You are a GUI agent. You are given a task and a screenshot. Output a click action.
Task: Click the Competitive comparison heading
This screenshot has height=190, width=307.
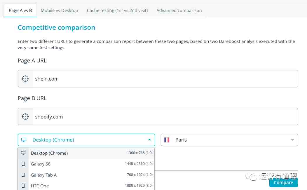coord(56,27)
